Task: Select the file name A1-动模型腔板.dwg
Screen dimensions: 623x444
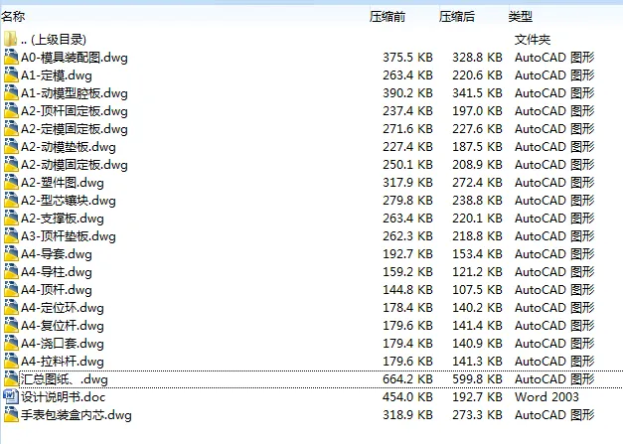Action: (x=75, y=93)
